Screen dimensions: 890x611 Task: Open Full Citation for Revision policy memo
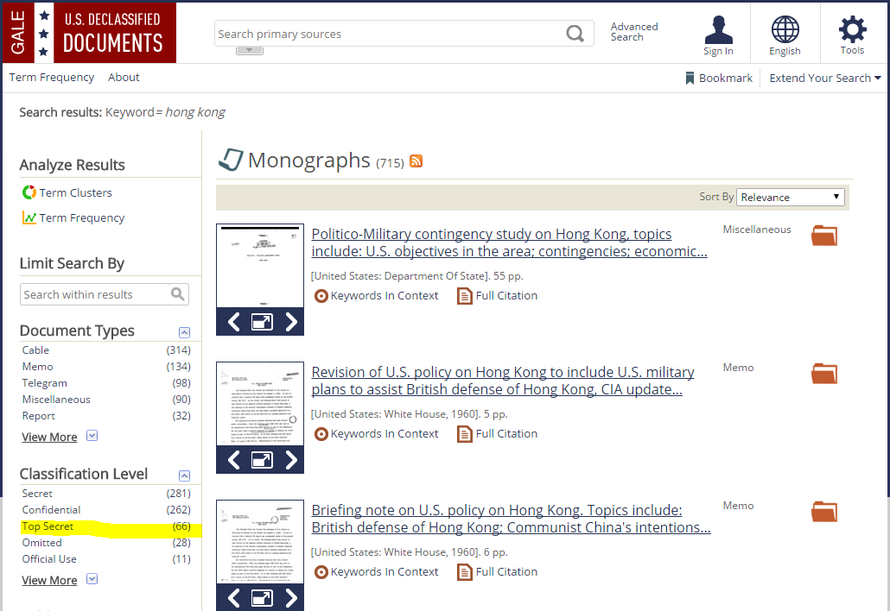coord(497,433)
